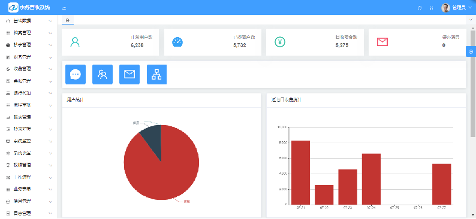This screenshot has height=219, width=476.
Task: Click the refresh circle icon in the header
Action: pyautogui.click(x=420, y=8)
